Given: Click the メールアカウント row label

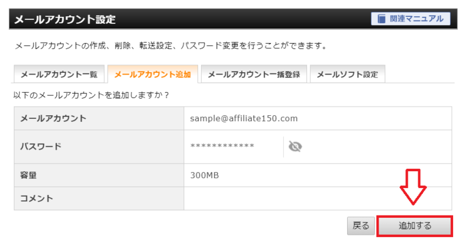Looking at the screenshot, I should pyautogui.click(x=54, y=119).
